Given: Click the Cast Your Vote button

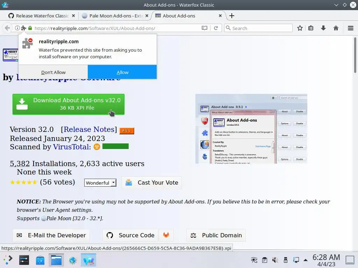Looking at the screenshot, I should click(152, 183).
